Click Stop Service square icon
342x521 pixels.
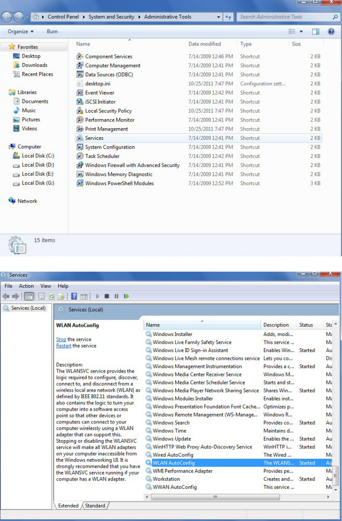click(x=107, y=296)
